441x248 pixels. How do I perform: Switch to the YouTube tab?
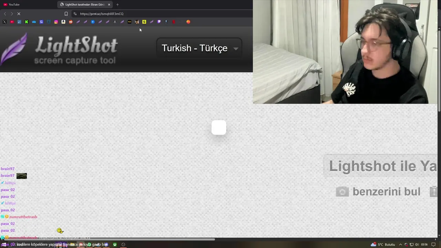(28, 4)
